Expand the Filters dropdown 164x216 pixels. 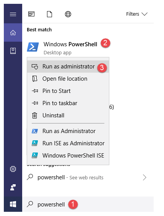coord(137,14)
